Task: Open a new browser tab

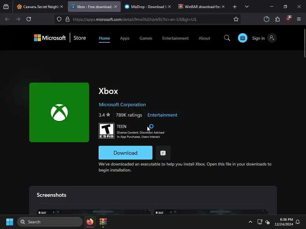Action: pos(235,7)
